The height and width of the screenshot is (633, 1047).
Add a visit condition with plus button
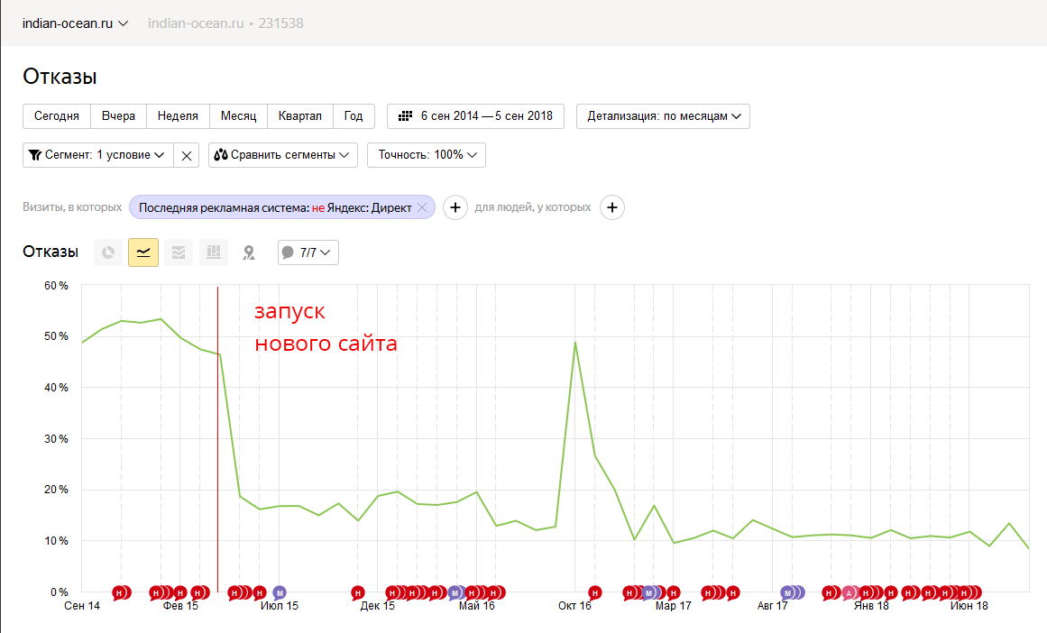coord(455,207)
